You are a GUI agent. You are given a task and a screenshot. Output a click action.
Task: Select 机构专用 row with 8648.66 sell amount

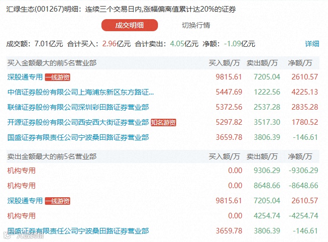(163, 186)
